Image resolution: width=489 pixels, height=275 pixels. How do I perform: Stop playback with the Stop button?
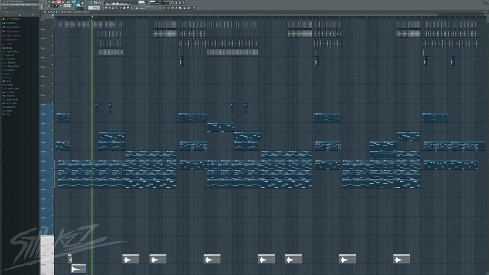pyautogui.click(x=57, y=6)
